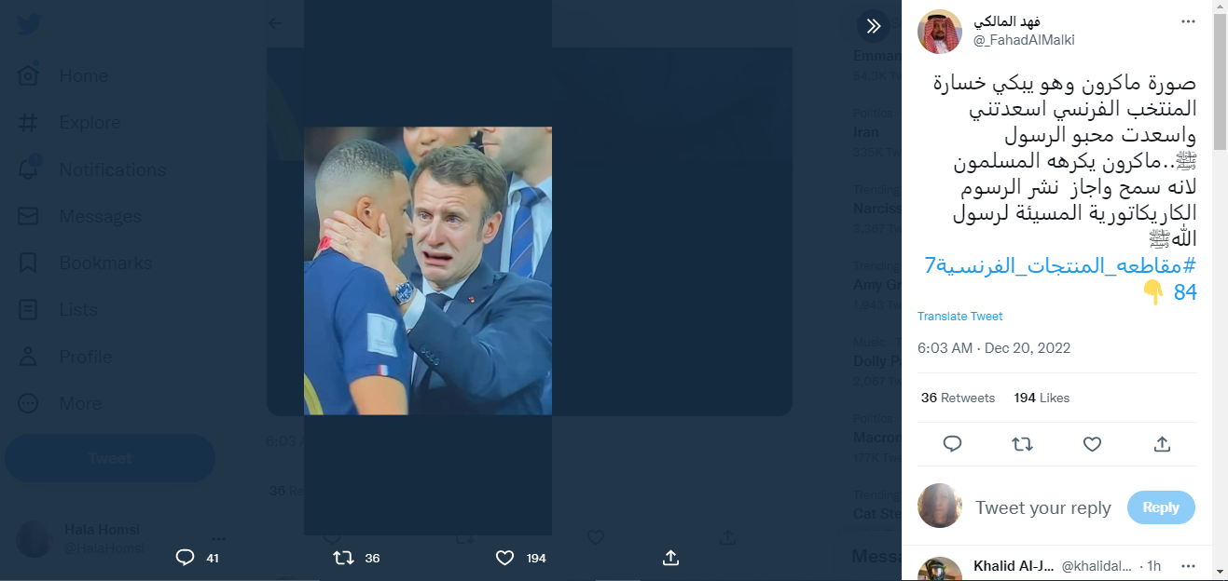This screenshot has height=581, width=1228.
Task: Retweet using the icon below the photo
Action: [x=344, y=558]
